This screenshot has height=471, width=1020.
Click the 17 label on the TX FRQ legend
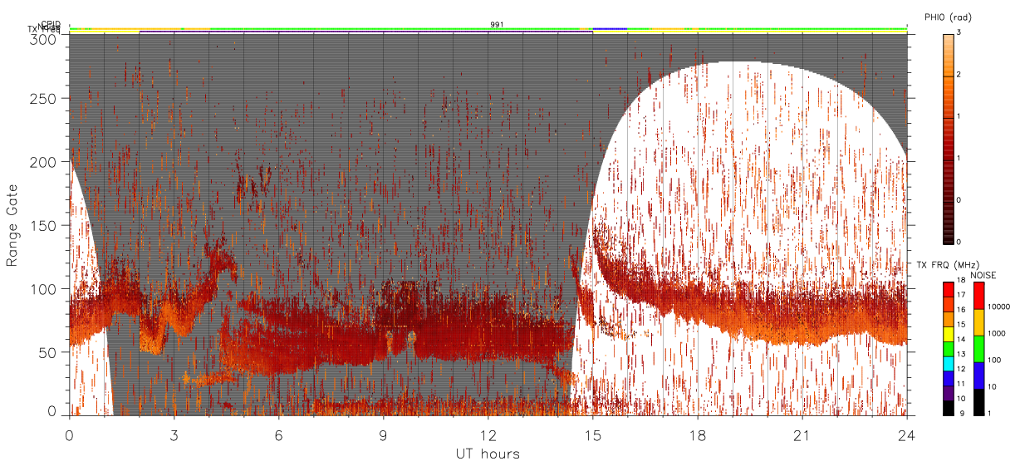[x=961, y=295]
